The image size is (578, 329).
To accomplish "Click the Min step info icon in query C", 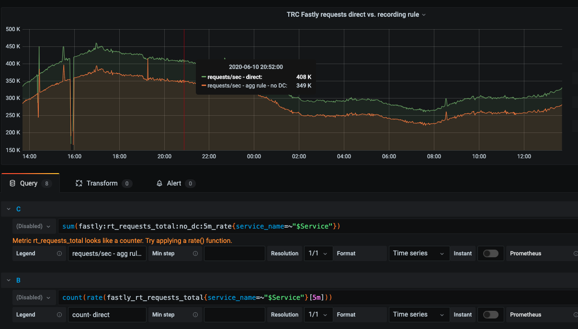I will click(195, 253).
